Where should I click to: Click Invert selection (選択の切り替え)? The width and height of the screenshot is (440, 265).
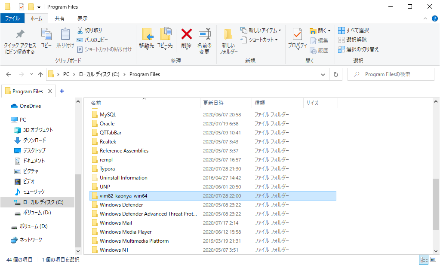[358, 49]
